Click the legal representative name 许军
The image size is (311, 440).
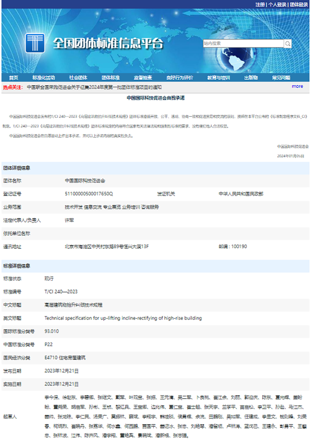pos(69,220)
